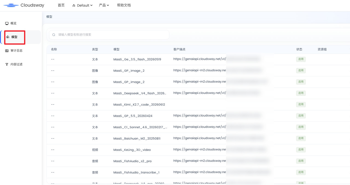Click the 类型 column header
This screenshot has width=350, height=185.
(x=95, y=49)
